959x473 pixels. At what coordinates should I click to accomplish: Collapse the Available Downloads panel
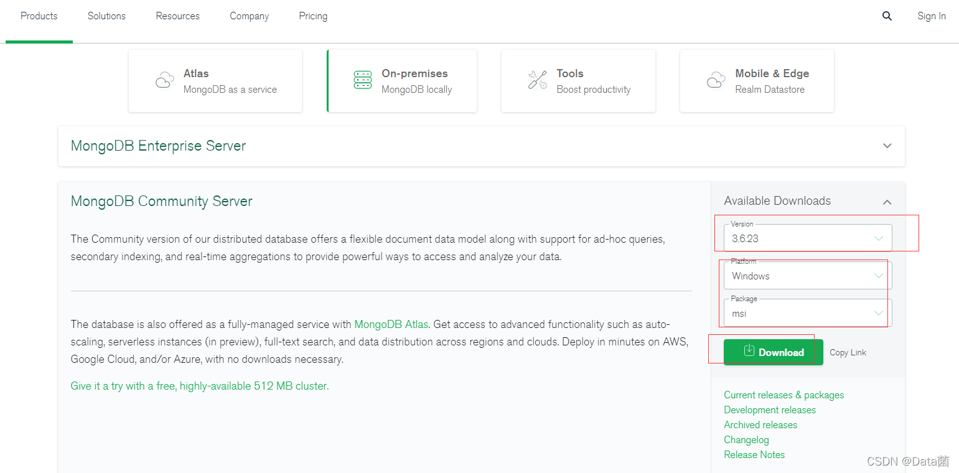[887, 202]
